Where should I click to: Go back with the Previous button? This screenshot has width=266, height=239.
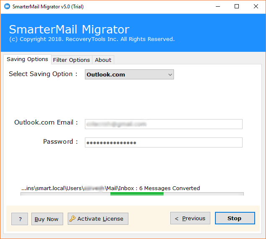tap(190, 218)
